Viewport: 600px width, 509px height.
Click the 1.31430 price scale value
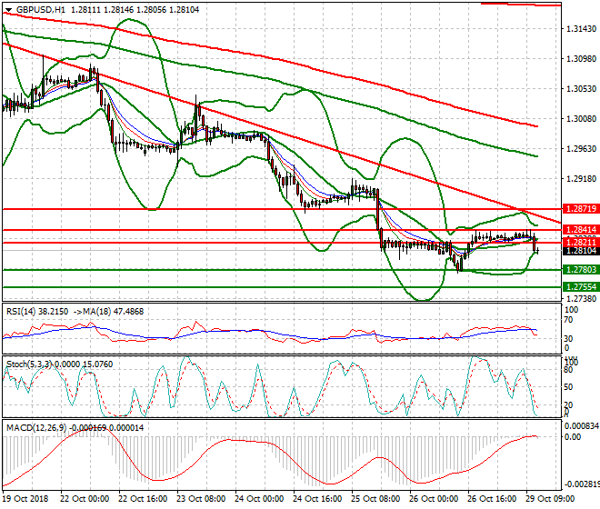click(x=581, y=29)
